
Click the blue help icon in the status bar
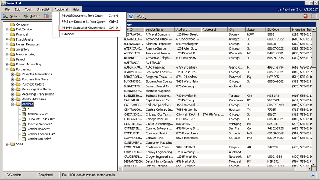tap(313, 175)
